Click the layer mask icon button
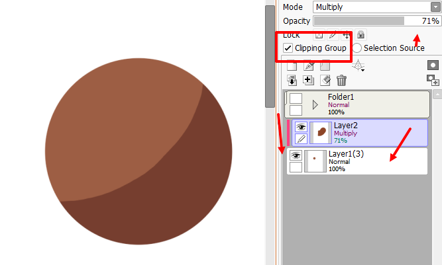 click(x=433, y=65)
